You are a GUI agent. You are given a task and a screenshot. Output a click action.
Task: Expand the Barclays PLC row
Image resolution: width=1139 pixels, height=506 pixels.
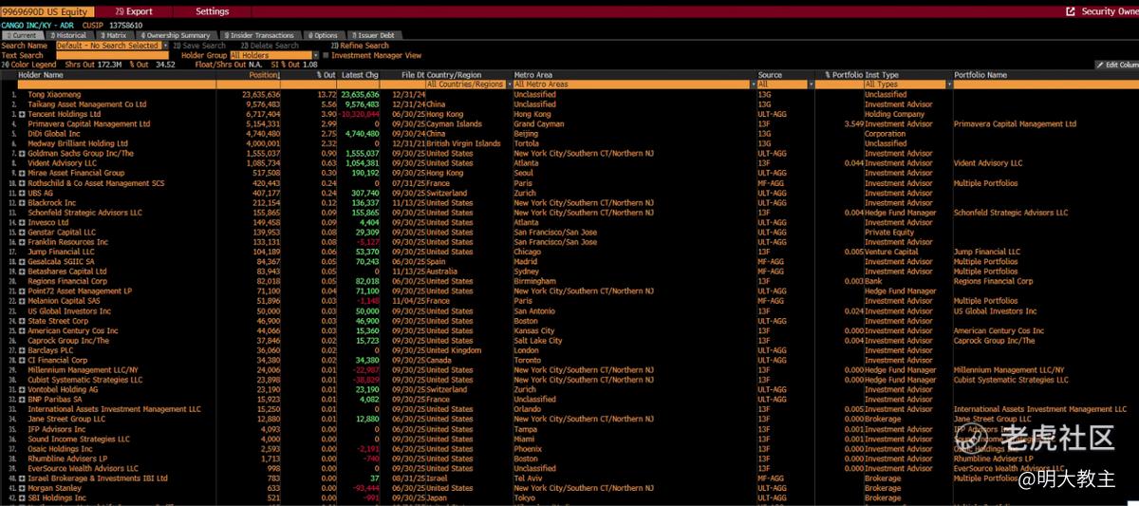click(x=22, y=350)
